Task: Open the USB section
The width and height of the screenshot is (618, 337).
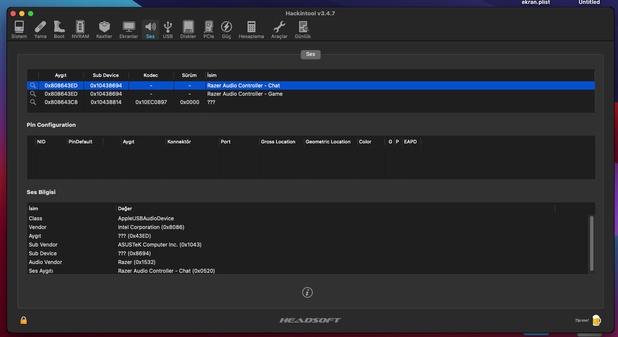Action: 168,29
